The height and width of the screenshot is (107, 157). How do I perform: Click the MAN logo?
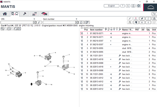point(151,8)
